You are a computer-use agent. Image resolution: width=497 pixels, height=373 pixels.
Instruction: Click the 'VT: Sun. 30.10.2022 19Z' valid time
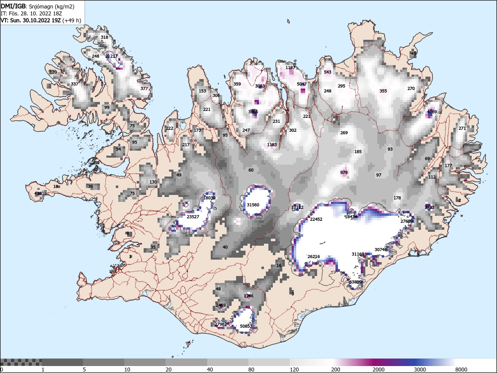(31, 20)
